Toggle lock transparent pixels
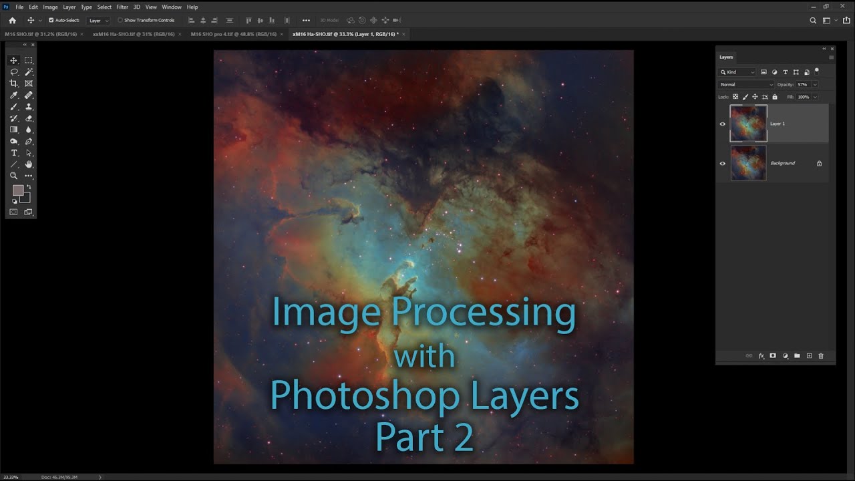This screenshot has height=481, width=855. (735, 97)
